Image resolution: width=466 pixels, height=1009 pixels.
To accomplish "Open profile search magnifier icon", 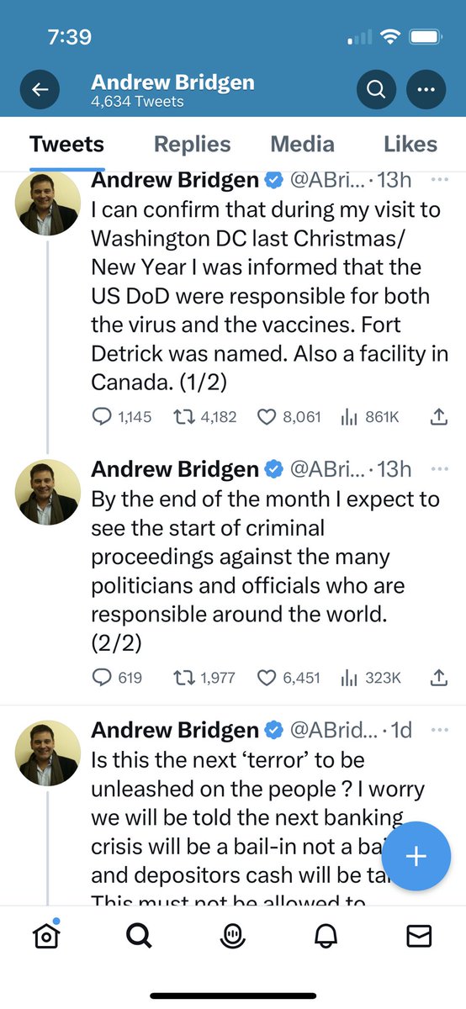I will (x=376, y=89).
